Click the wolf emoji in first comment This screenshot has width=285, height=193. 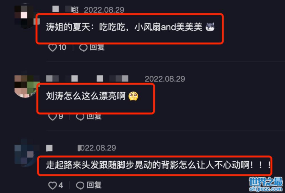pyautogui.click(x=210, y=27)
